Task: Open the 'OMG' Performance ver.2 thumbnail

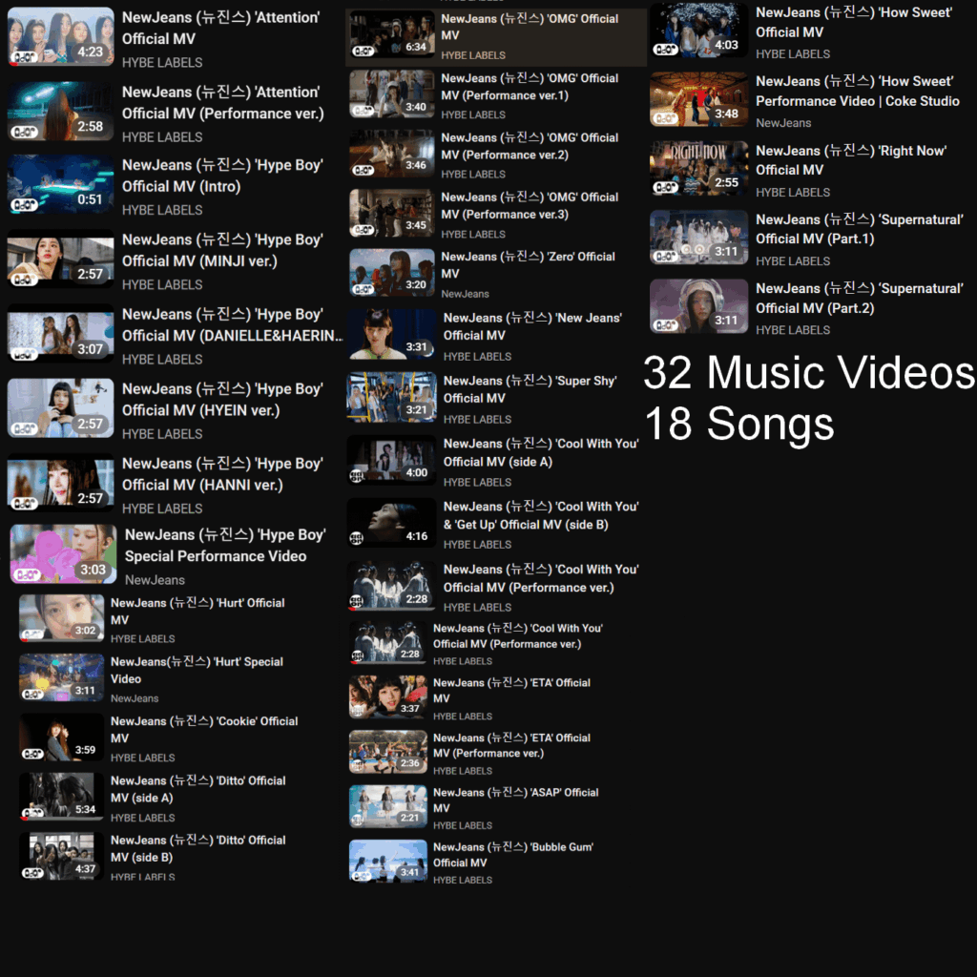Action: 392,154
